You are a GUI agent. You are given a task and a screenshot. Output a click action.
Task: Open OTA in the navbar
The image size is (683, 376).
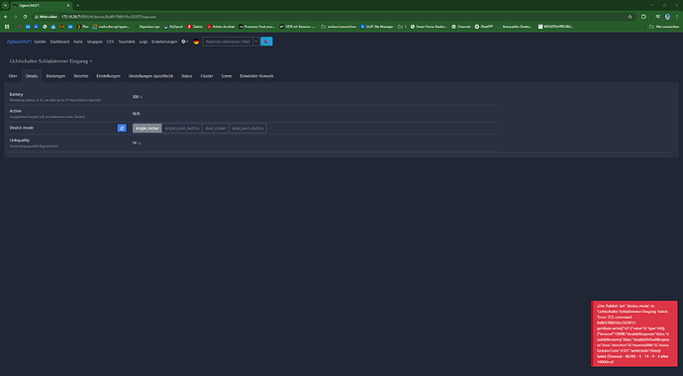click(x=110, y=42)
